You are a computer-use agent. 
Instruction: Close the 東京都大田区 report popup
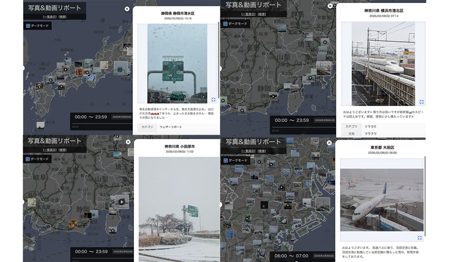(329, 143)
